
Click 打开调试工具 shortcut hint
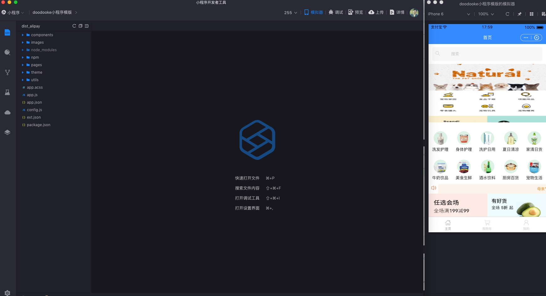click(247, 198)
